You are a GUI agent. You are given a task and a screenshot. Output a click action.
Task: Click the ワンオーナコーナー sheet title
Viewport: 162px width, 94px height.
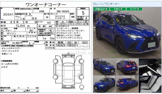pyautogui.click(x=46, y=5)
